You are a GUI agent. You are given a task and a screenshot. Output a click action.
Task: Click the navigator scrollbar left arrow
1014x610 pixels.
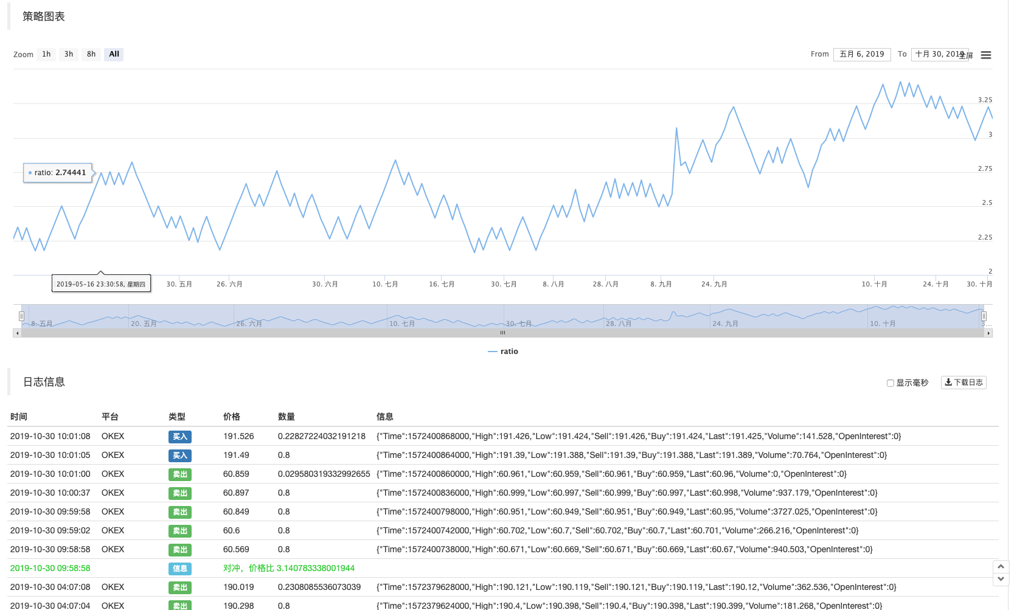[x=17, y=333]
